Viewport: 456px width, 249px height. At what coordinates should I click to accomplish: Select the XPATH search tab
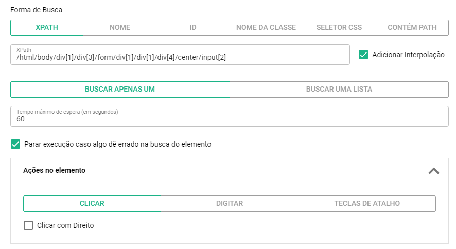tap(47, 28)
